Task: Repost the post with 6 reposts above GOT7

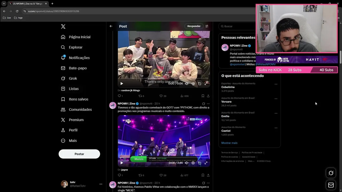Action: (141, 96)
